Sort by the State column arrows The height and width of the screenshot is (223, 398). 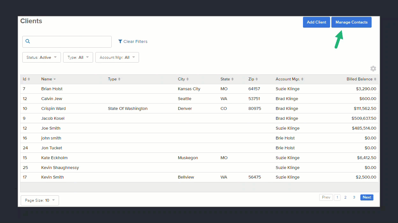click(x=232, y=79)
